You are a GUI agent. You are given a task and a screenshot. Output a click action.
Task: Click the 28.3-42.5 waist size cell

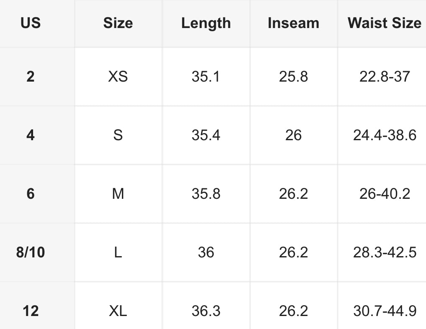384,252
